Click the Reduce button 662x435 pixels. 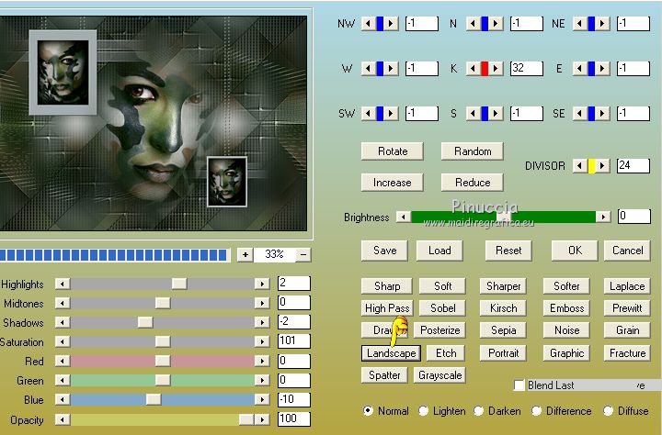point(473,183)
